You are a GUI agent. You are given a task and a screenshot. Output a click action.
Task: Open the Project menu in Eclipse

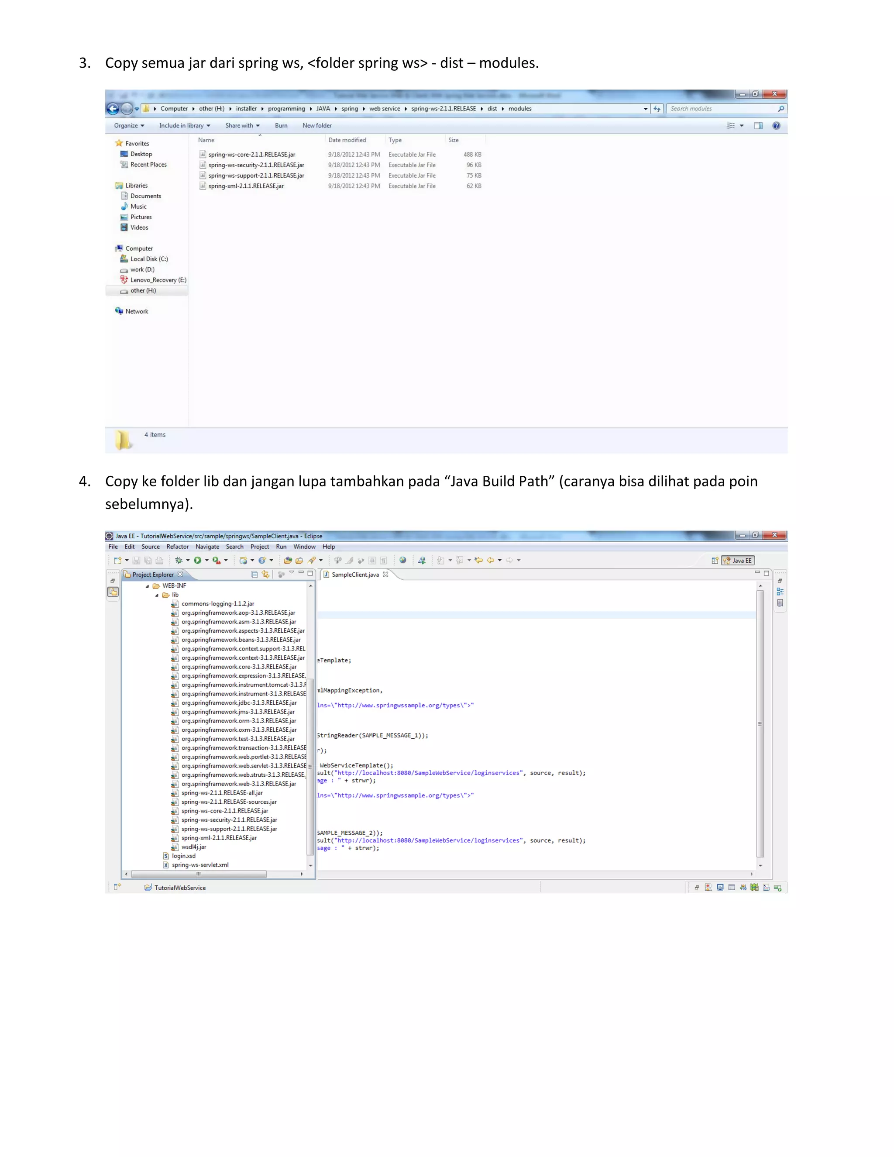260,547
